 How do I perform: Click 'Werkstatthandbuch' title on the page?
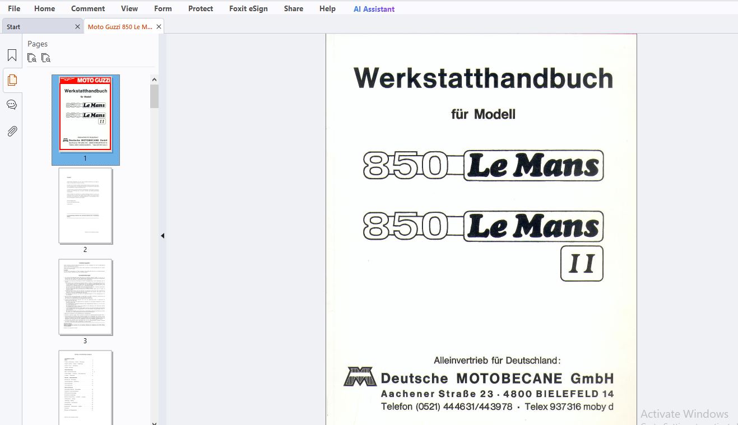pos(483,78)
